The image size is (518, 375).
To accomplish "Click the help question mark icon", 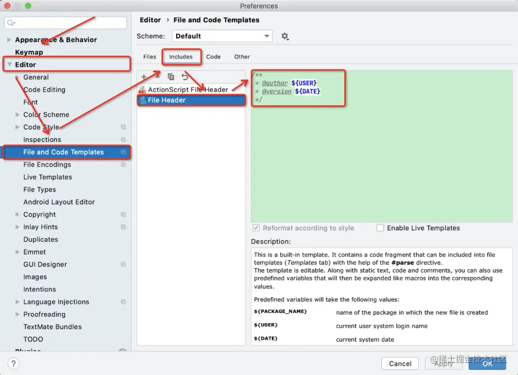I will pos(13,364).
